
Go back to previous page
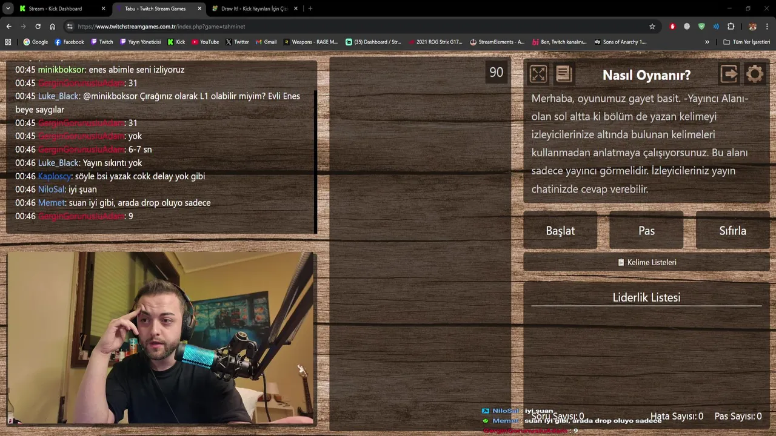8,27
